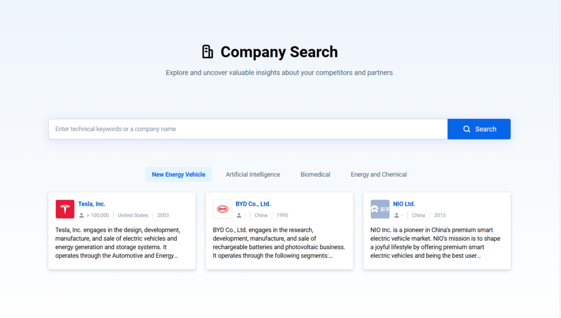Click the magnifier icon in Search button
The height and width of the screenshot is (318, 561).
pyautogui.click(x=467, y=129)
